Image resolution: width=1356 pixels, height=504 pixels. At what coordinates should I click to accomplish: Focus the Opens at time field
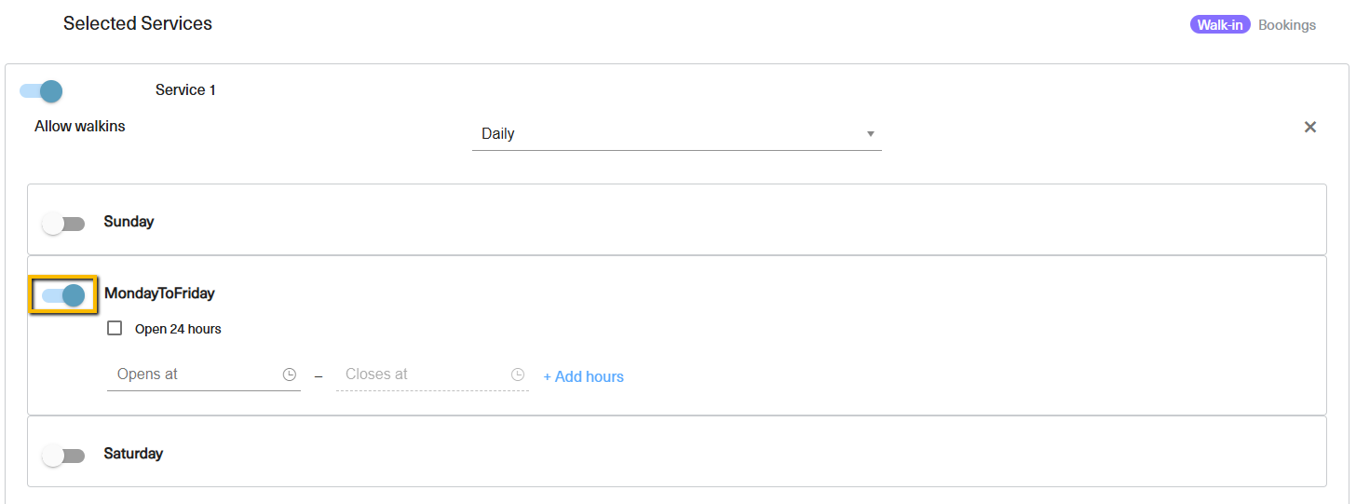pyautogui.click(x=204, y=375)
